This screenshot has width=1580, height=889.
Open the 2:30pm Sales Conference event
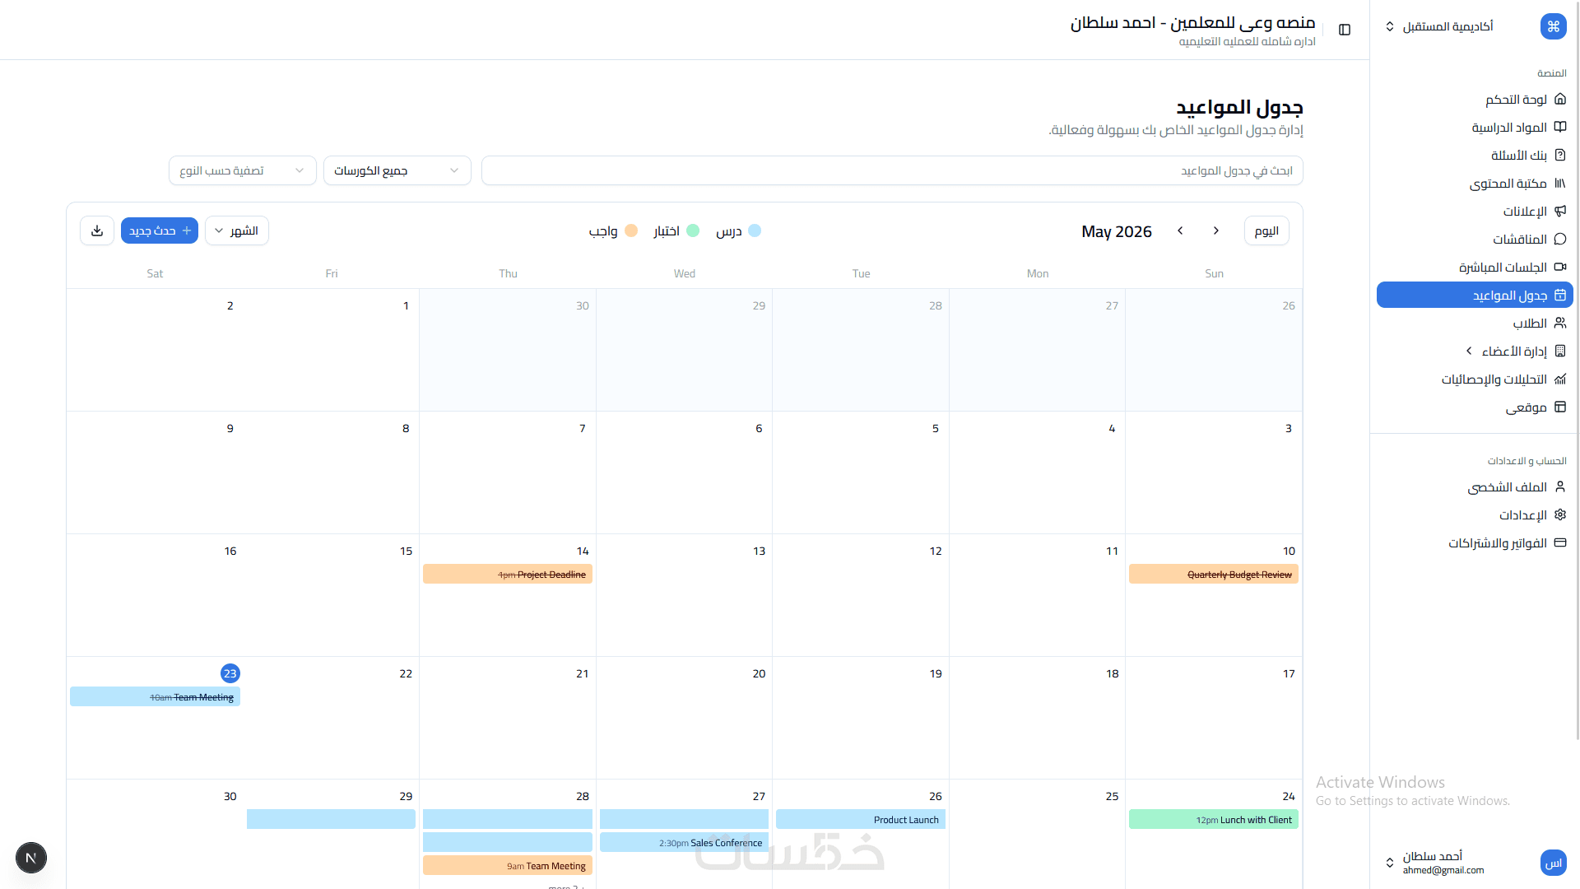(684, 842)
